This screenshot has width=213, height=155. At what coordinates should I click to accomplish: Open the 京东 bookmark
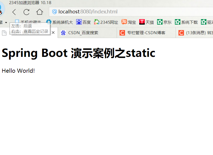[164, 22]
